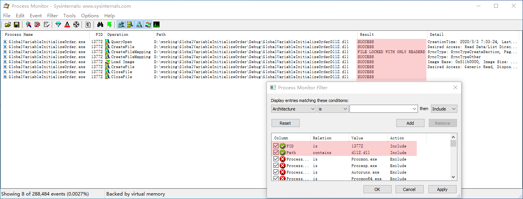Click the Process Monitor Filter dialog title icon
523x199 pixels.
point(273,88)
